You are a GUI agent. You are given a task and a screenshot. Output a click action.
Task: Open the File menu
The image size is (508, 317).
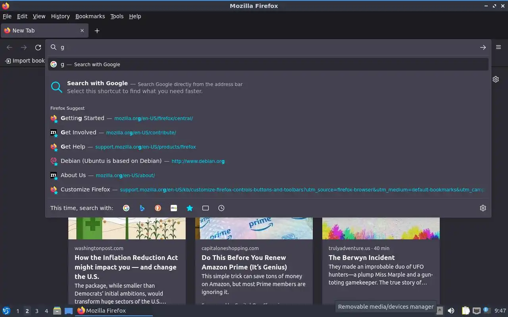click(x=7, y=16)
